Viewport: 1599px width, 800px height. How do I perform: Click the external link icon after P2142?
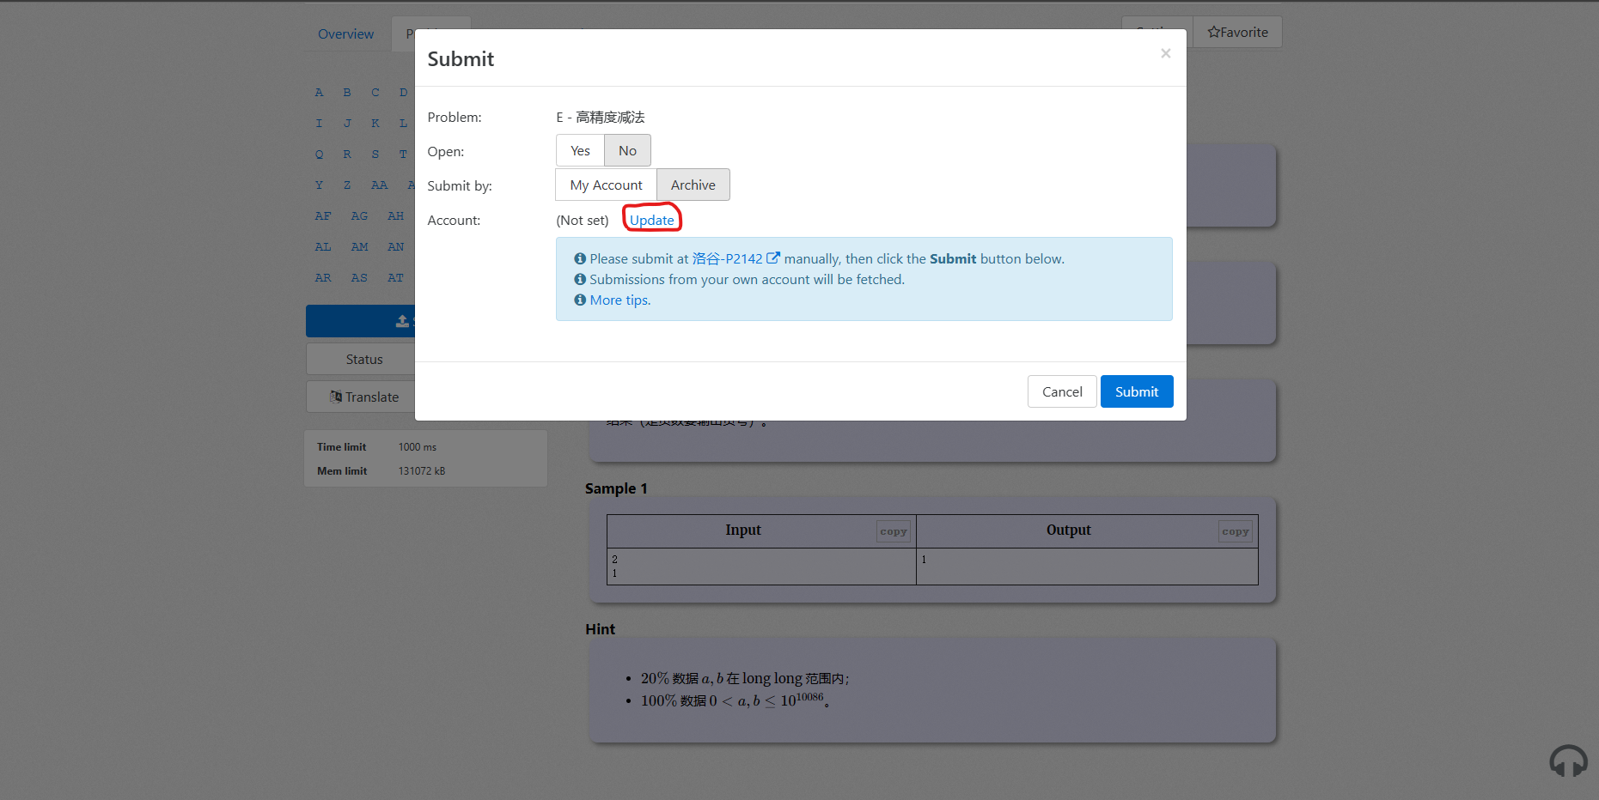773,258
